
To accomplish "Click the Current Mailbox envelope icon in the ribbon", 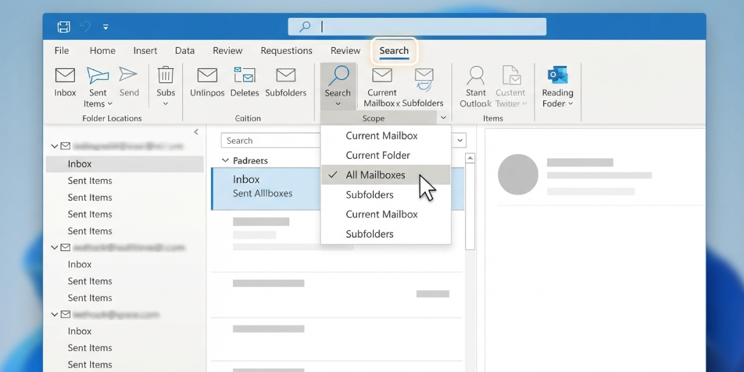I will 382,76.
